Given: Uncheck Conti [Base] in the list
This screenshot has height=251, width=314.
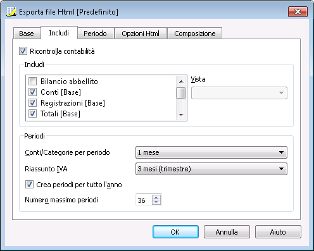Looking at the screenshot, I should click(32, 92).
